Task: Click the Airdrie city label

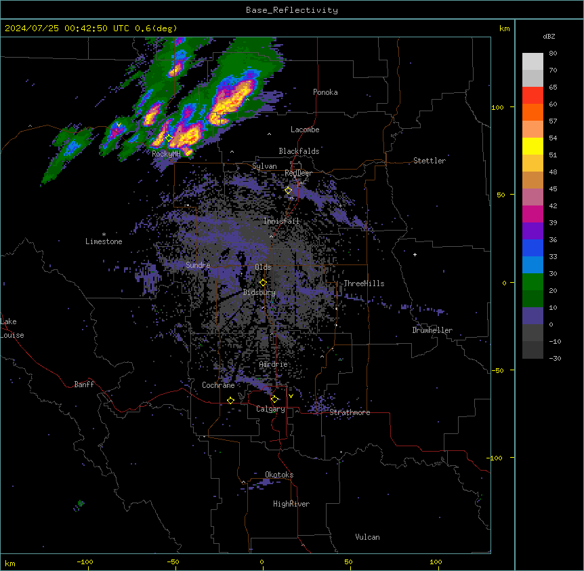Action: (274, 364)
